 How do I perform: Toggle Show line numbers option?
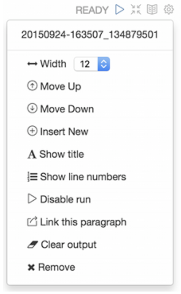[x=77, y=177]
